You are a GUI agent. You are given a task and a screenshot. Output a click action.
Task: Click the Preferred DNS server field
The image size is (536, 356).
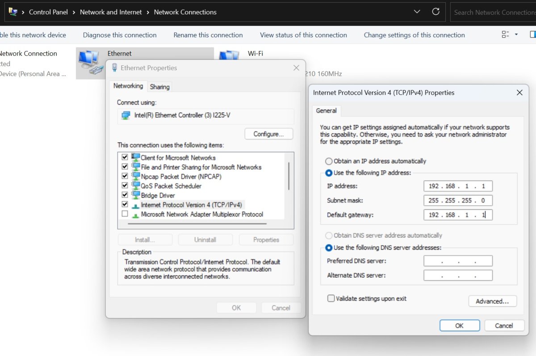(x=458, y=261)
